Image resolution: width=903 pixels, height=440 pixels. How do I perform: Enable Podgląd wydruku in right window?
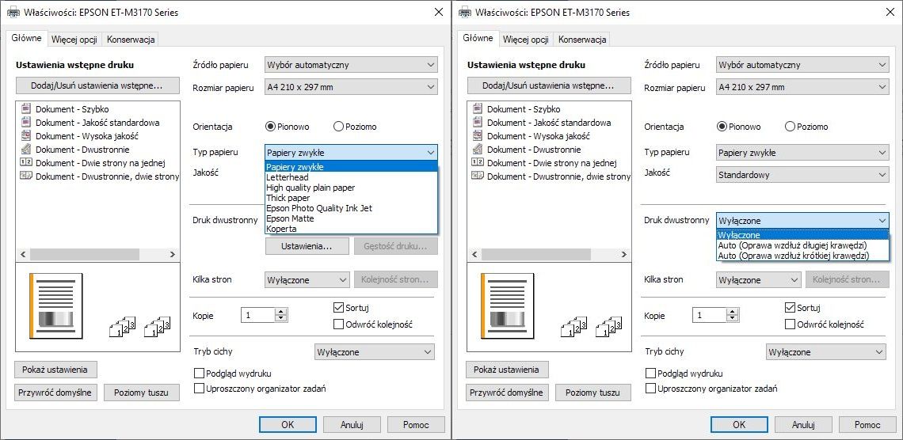pos(651,374)
